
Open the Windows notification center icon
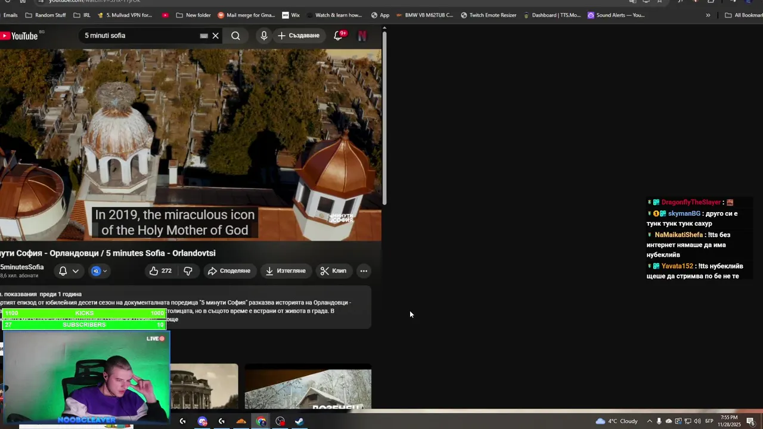[750, 421]
